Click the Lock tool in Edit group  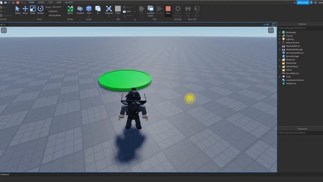[127, 11]
